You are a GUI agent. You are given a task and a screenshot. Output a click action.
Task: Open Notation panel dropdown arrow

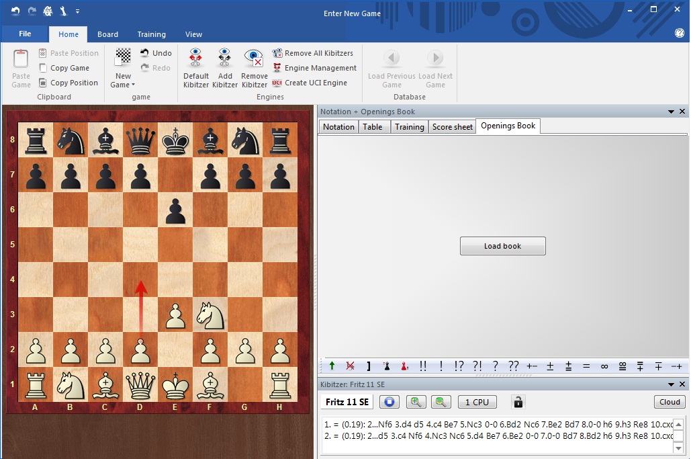click(671, 112)
